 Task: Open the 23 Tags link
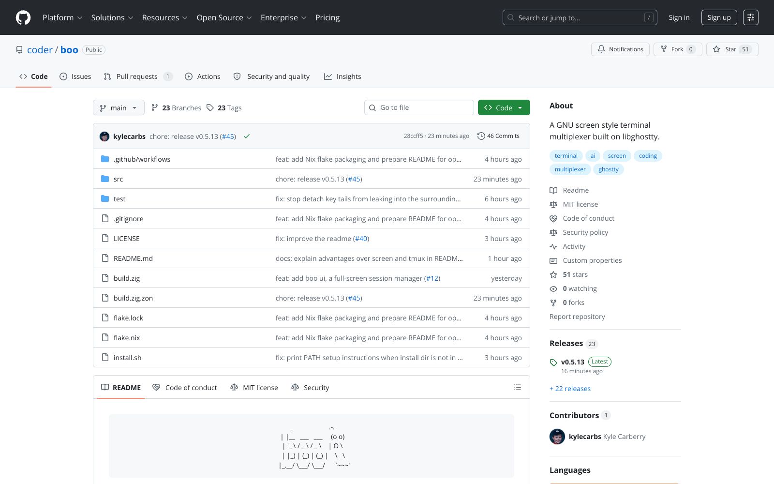[224, 107]
